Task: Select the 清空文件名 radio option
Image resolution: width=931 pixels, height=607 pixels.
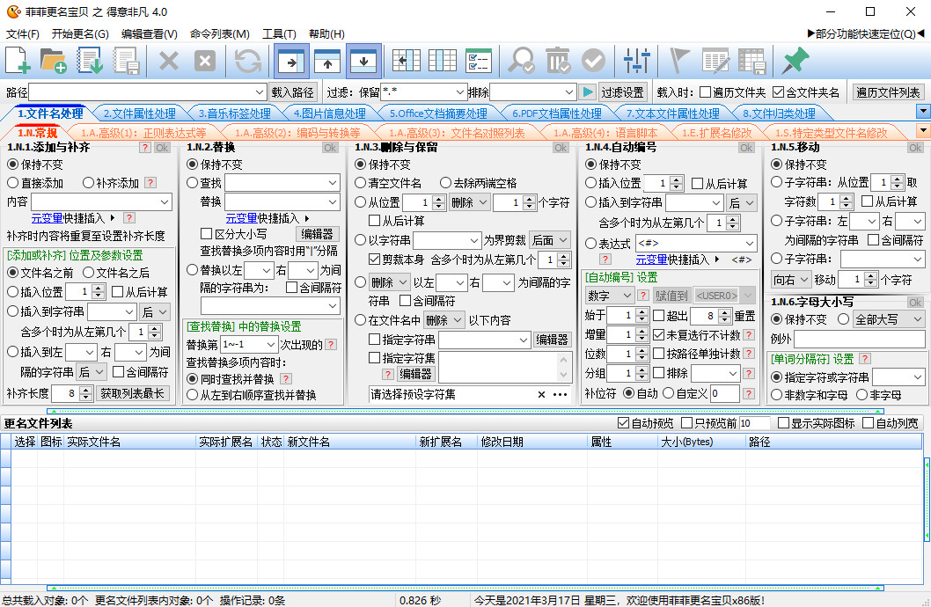Action: pos(360,183)
